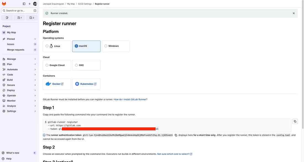Open the to-do list counter showing 2
This screenshot has width=304, height=162.
[32, 18]
